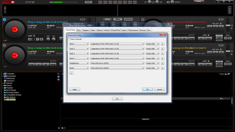Click deck 1 loop shorten left arrow
The width and height of the screenshot is (235, 132).
(x=30, y=39)
